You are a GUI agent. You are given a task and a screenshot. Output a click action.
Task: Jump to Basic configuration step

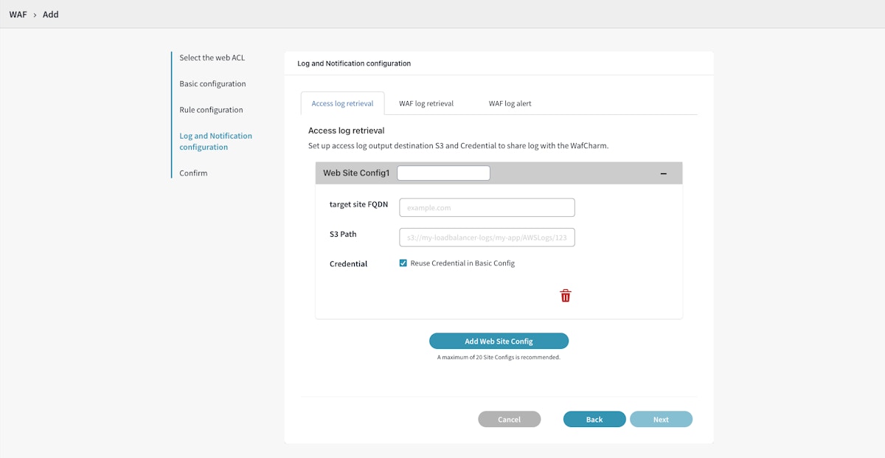[x=212, y=84]
